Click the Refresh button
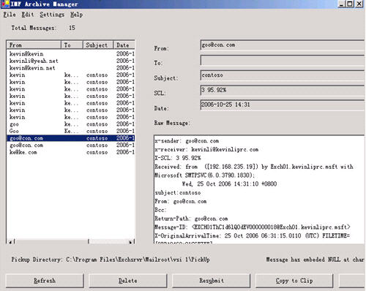 (45, 281)
